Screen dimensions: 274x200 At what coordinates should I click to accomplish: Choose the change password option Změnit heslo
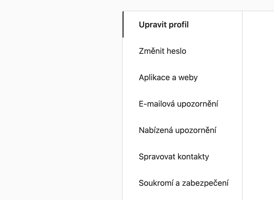pos(162,51)
